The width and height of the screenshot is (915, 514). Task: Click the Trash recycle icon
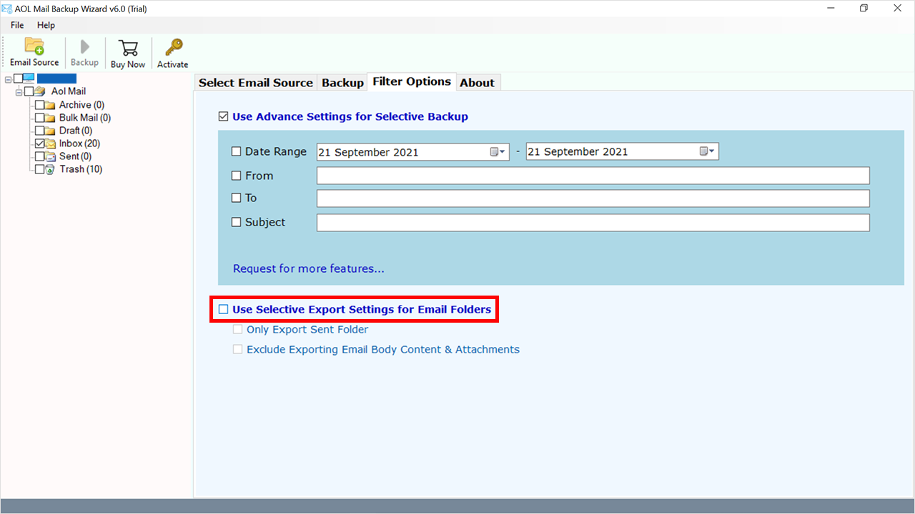pos(50,169)
